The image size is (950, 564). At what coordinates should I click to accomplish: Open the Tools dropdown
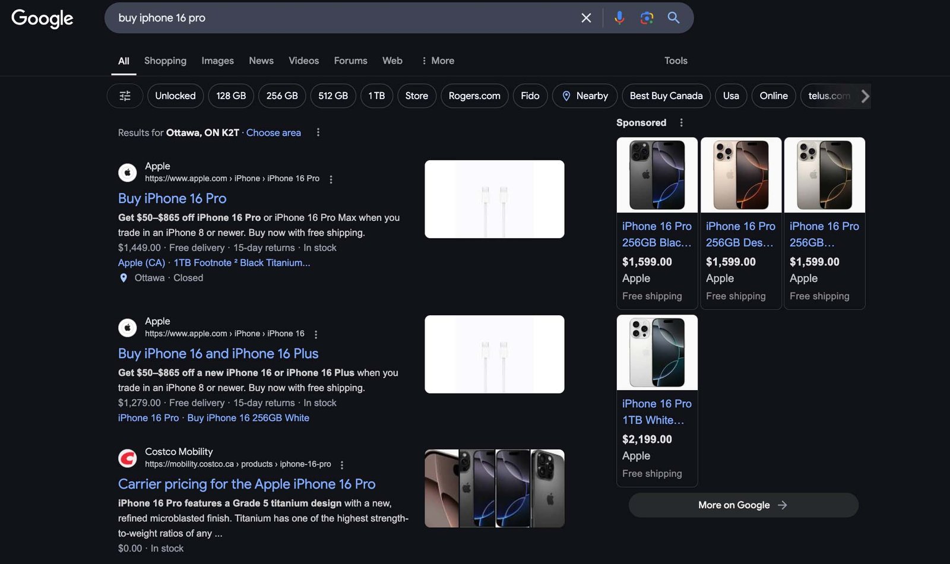coord(676,61)
